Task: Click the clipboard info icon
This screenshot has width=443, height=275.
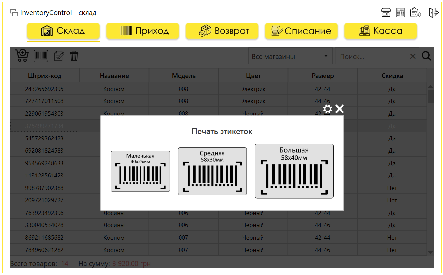Action: point(415,13)
